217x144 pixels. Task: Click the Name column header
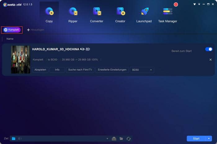click(10, 39)
